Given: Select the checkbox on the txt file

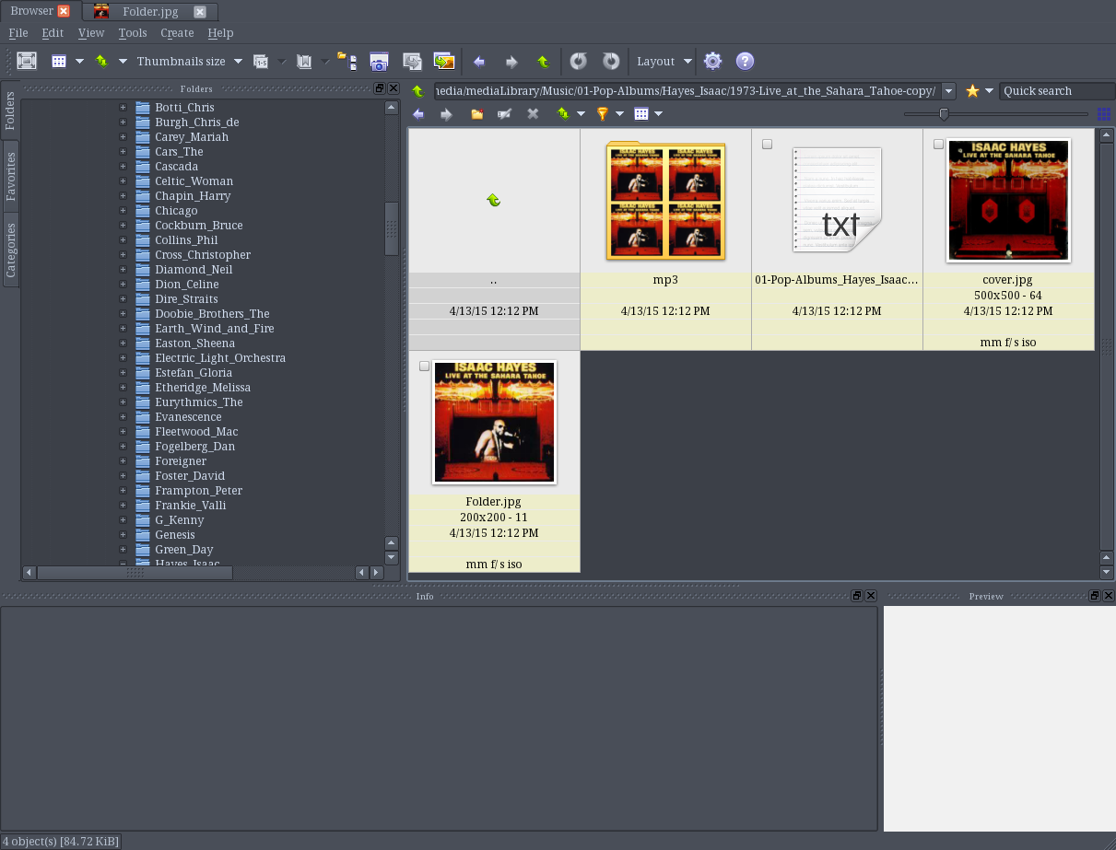Looking at the screenshot, I should point(767,145).
